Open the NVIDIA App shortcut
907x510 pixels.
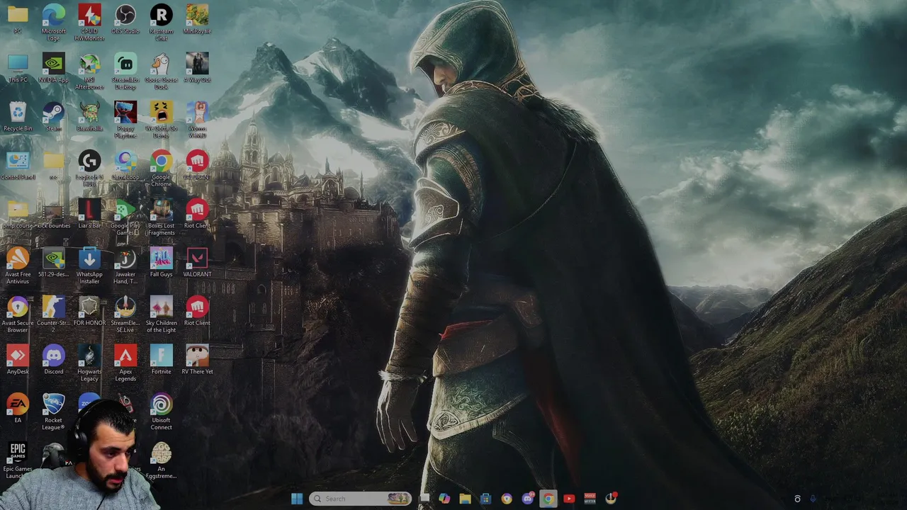53,68
